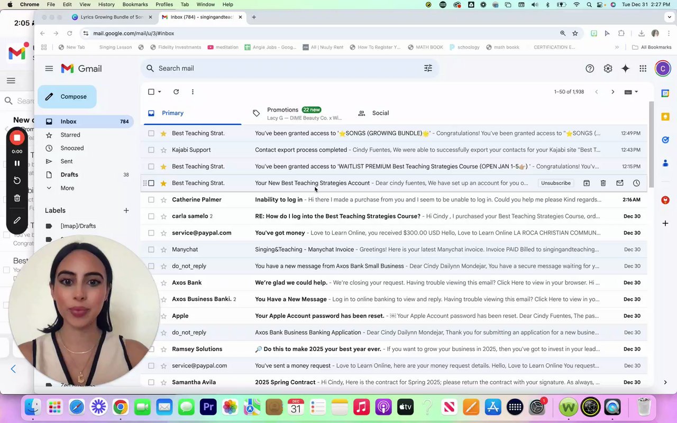Viewport: 677px width, 423px height.
Task: Toggle star on 'Your New Best Teaching Strategies Account' email
Action: [x=163, y=183]
